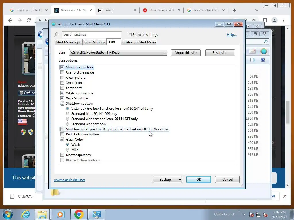This screenshot has height=220, width=294.
Task: Click Chrome back arrow
Action: [x=10, y=20]
